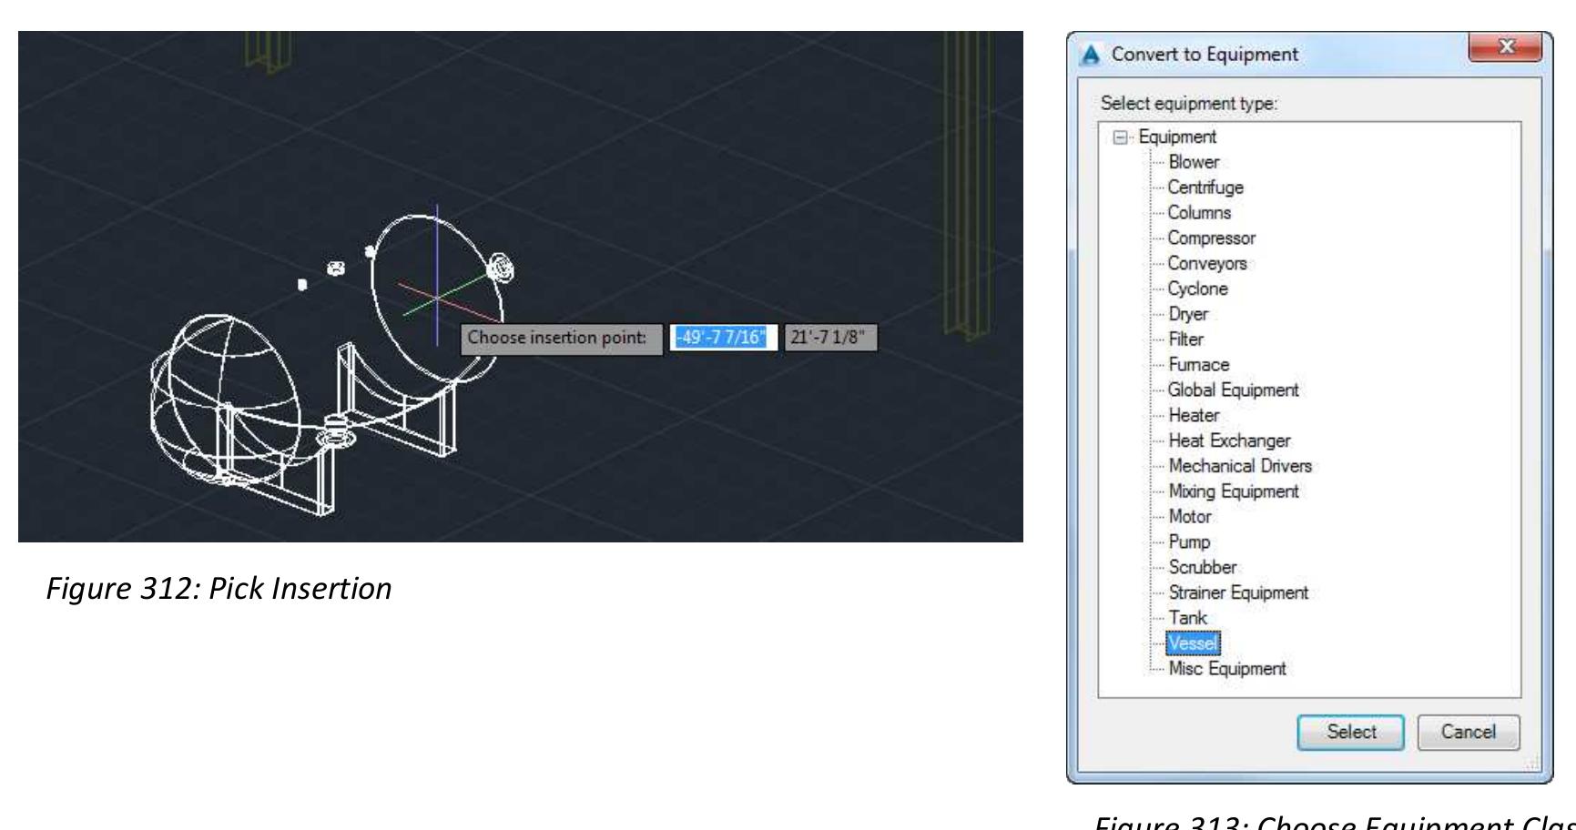This screenshot has height=830, width=1576.
Task: Select Scrubber equipment type
Action: coord(1203,567)
